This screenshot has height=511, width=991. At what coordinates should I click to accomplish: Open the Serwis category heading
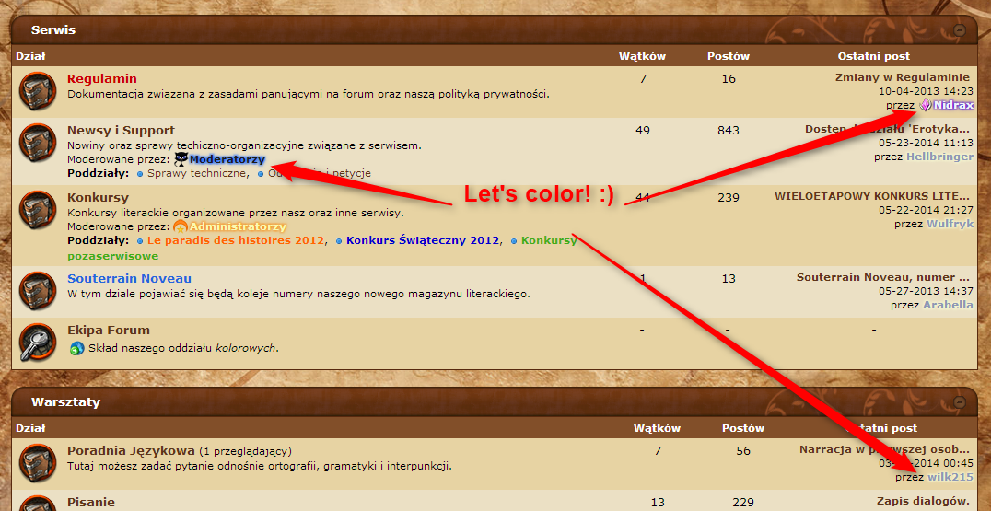tap(53, 29)
